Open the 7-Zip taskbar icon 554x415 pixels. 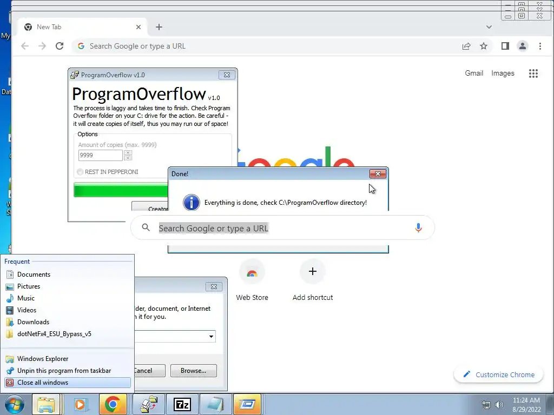coord(182,404)
